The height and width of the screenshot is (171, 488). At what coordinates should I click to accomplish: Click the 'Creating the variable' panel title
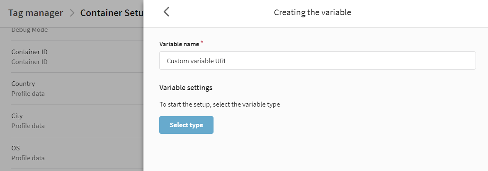[x=313, y=12]
